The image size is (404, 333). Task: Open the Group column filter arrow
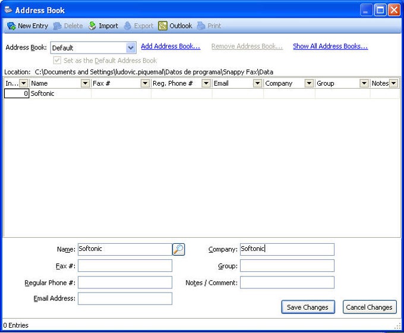(x=364, y=83)
